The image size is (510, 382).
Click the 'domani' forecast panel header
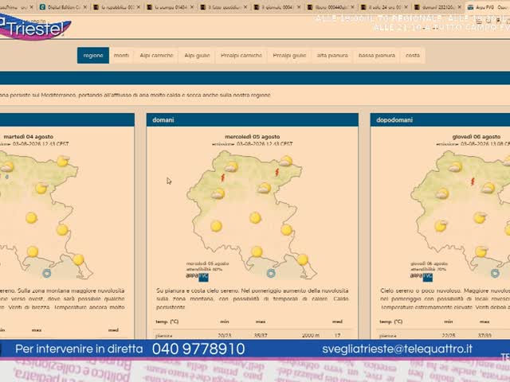[253, 120]
